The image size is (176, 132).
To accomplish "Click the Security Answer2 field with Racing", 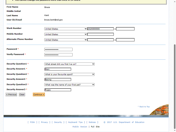I will [58, 79].
